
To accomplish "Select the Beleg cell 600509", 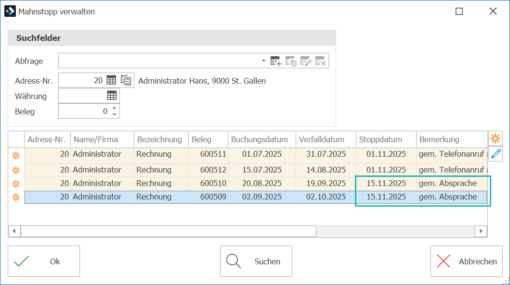I will coord(208,197).
